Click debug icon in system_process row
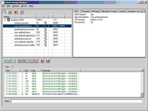148x111 pixels. [x=45, y=23]
